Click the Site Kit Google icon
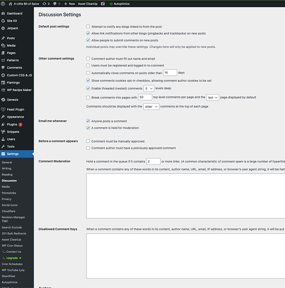 3,21
